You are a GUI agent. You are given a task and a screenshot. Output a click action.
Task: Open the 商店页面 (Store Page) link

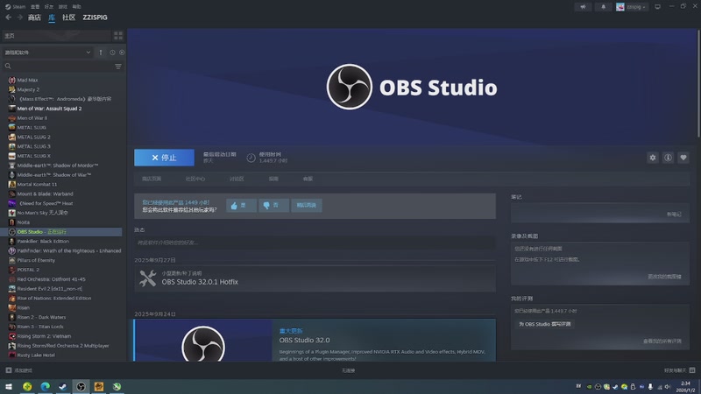point(152,179)
